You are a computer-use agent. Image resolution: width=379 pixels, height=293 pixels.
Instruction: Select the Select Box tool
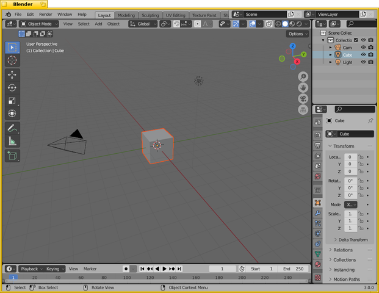pyautogui.click(x=12, y=48)
